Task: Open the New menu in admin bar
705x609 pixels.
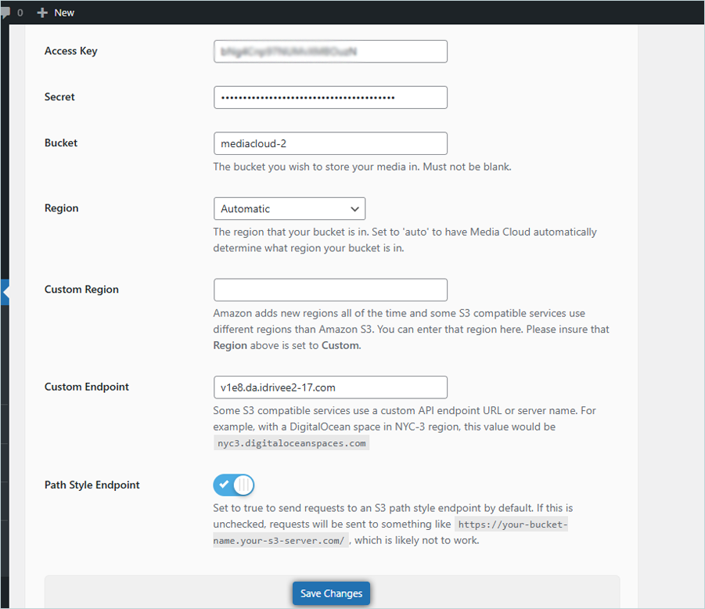Action: coord(64,13)
